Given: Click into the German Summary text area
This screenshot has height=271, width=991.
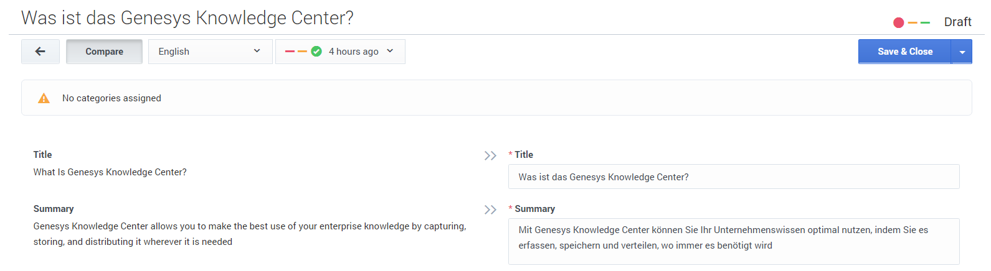Looking at the screenshot, I should pyautogui.click(x=733, y=241).
